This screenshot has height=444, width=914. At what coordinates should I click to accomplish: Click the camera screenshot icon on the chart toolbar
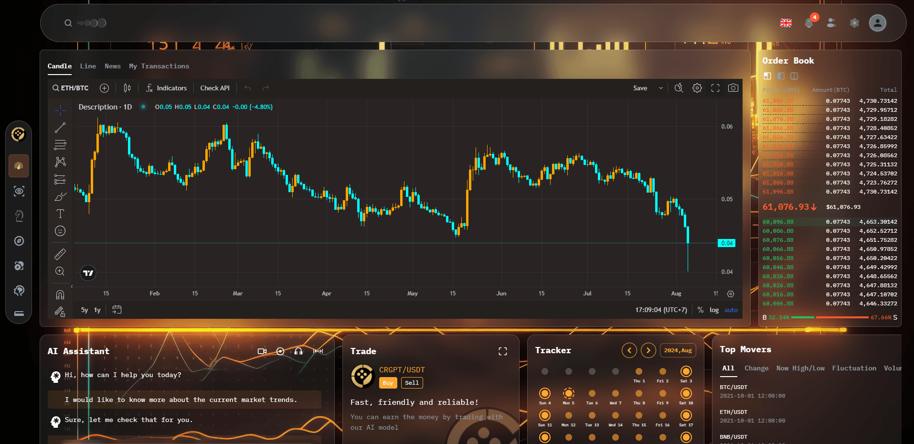point(733,88)
